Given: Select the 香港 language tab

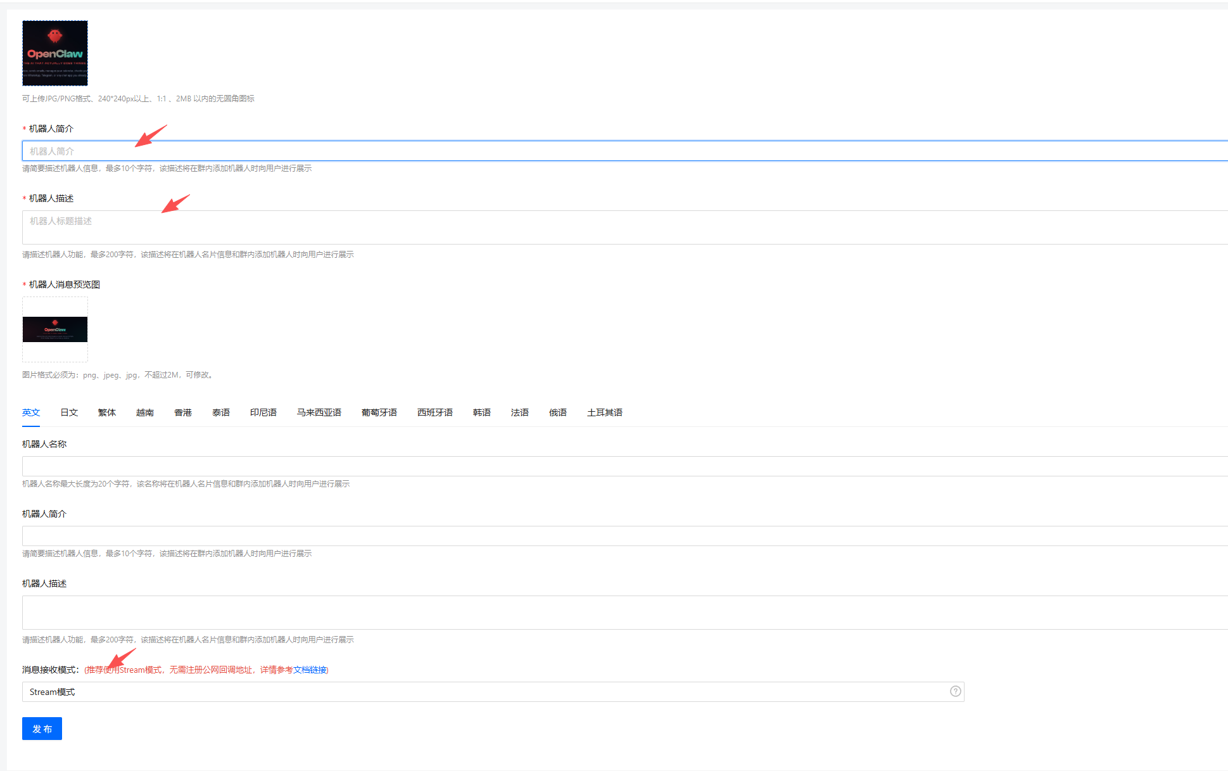Looking at the screenshot, I should (183, 412).
